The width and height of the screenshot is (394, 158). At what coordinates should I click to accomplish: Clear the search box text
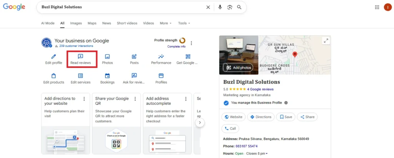[x=208, y=7]
